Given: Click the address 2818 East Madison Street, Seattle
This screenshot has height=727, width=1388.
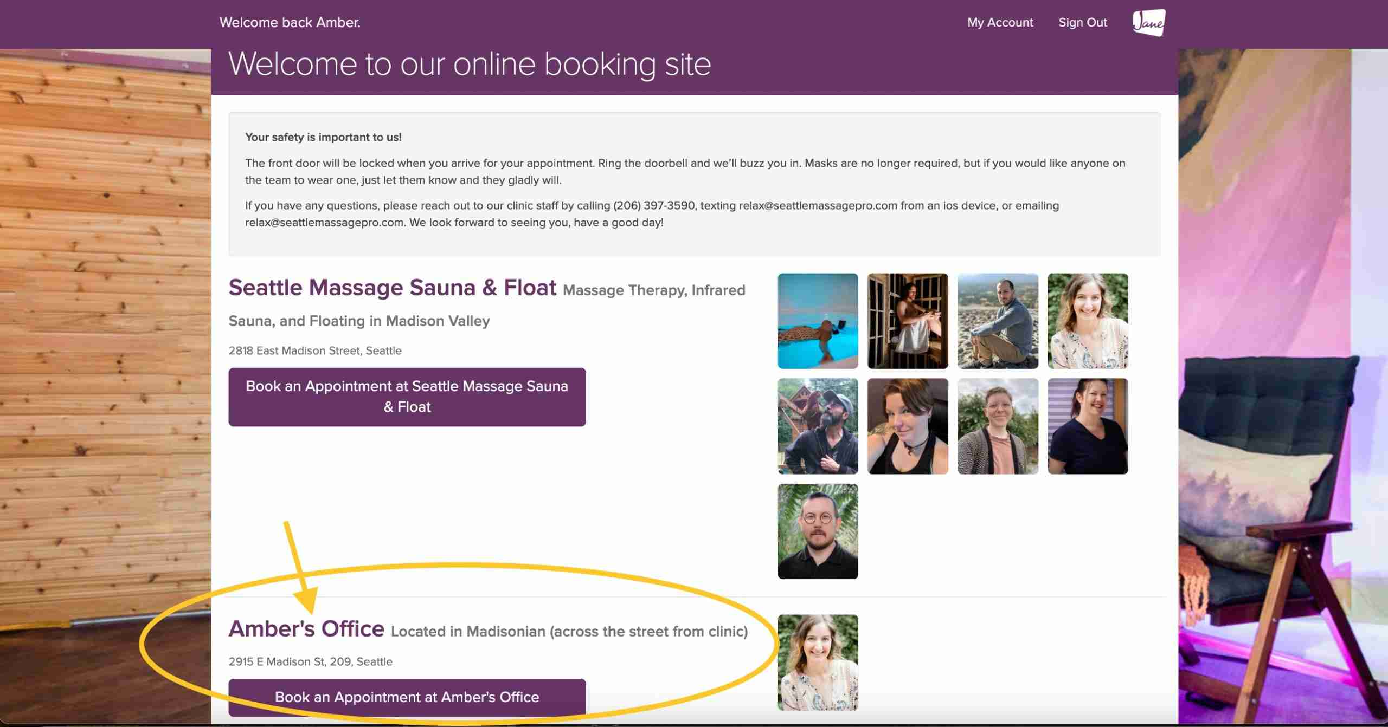Looking at the screenshot, I should (x=315, y=350).
